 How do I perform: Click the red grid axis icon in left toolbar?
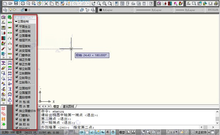[x=3, y=109]
